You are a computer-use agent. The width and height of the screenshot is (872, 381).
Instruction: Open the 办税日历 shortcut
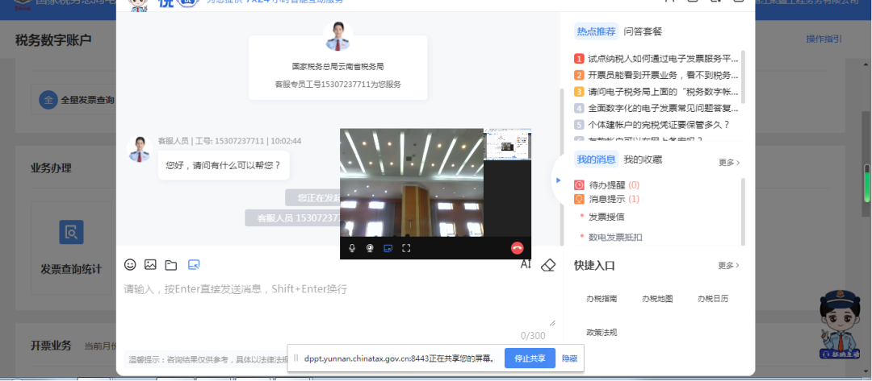click(713, 298)
